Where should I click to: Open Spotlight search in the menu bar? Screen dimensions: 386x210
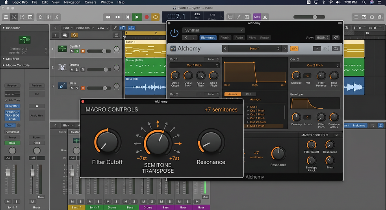[364, 2]
